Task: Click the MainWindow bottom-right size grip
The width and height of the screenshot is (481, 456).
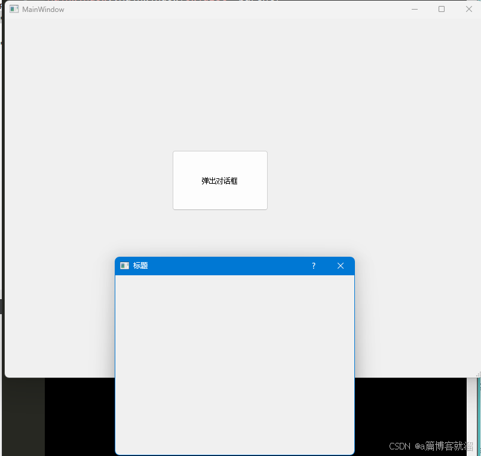Action: 478,374
